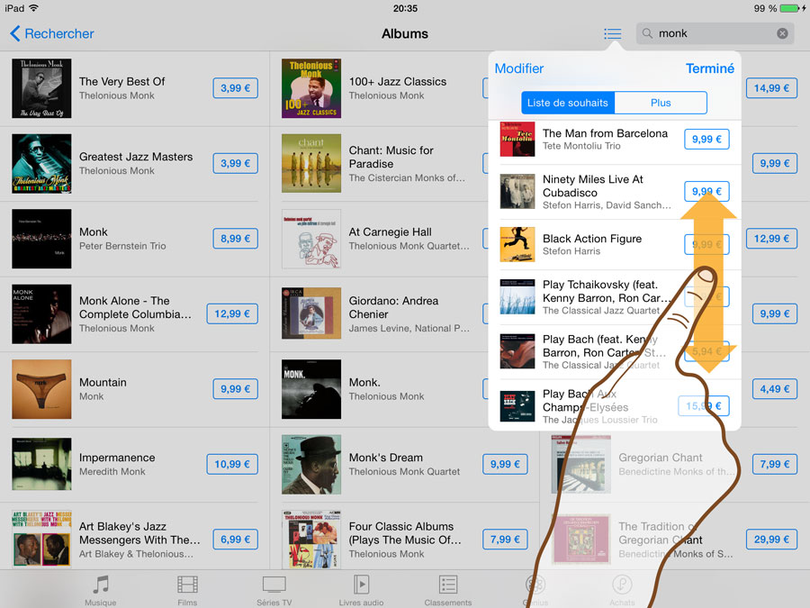Image resolution: width=810 pixels, height=608 pixels.
Task: Tap Terminé to close the popover
Action: click(x=710, y=68)
